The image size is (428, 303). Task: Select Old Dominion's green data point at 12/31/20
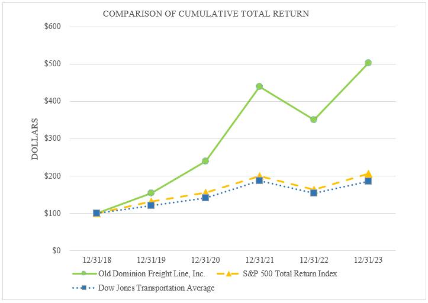pyautogui.click(x=205, y=161)
